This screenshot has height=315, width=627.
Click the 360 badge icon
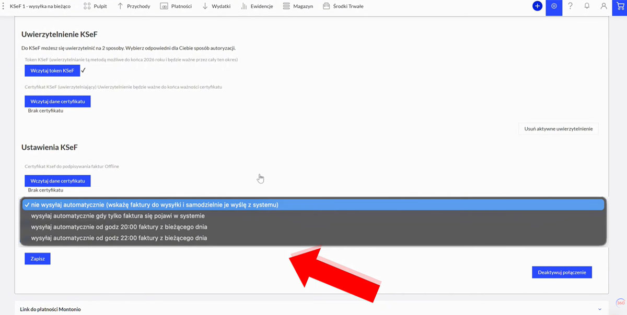(x=620, y=302)
